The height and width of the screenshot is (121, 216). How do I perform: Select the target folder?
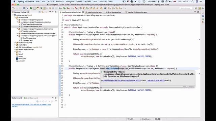pyautogui.click(x=21, y=54)
